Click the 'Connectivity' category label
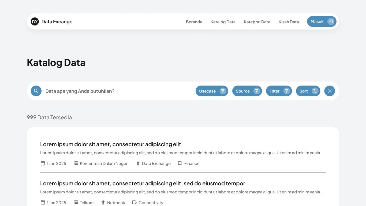The height and width of the screenshot is (206, 366). pyautogui.click(x=151, y=203)
